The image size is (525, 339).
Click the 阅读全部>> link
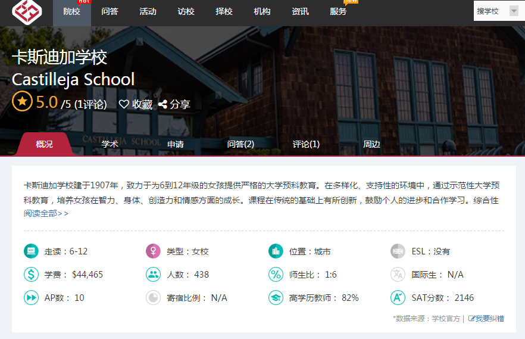point(46,213)
